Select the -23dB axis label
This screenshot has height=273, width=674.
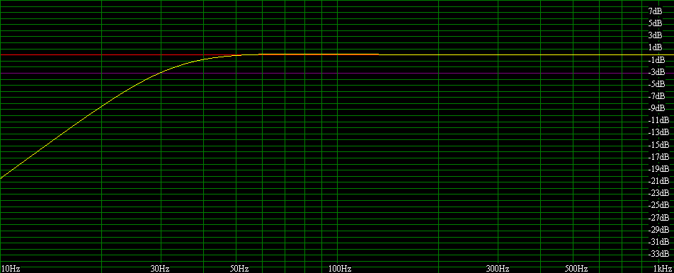click(658, 193)
